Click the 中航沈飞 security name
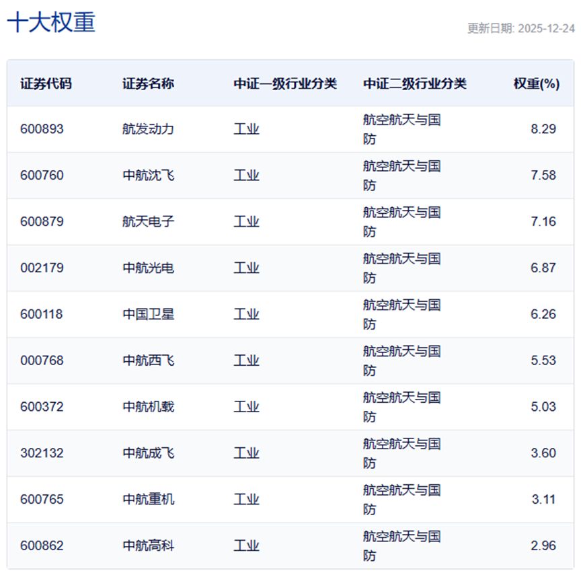The image size is (581, 575). 148,176
